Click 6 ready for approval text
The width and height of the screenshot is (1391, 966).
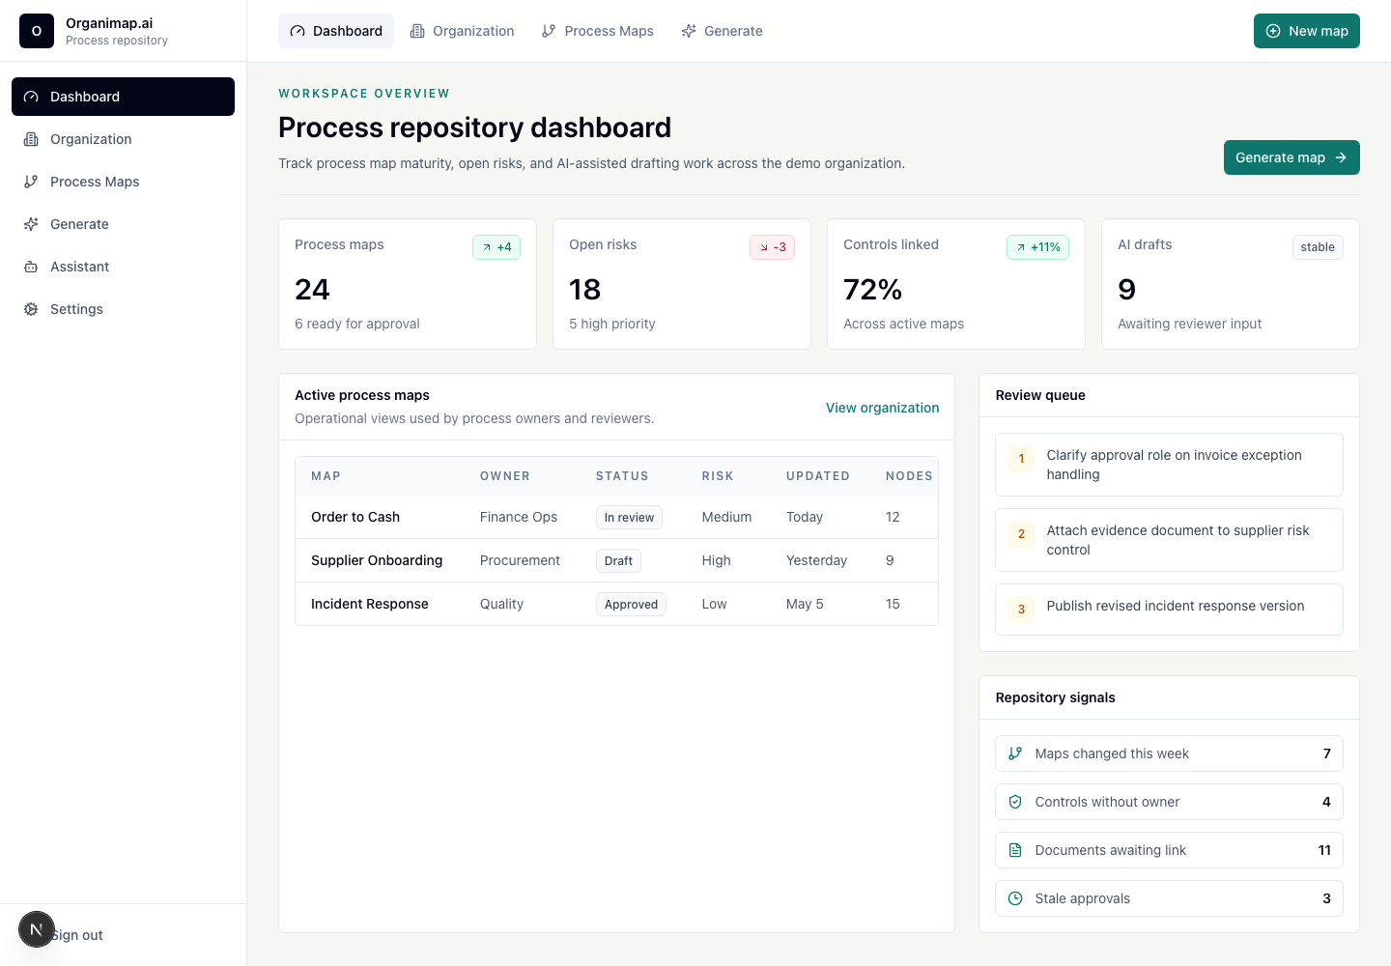point(357,324)
